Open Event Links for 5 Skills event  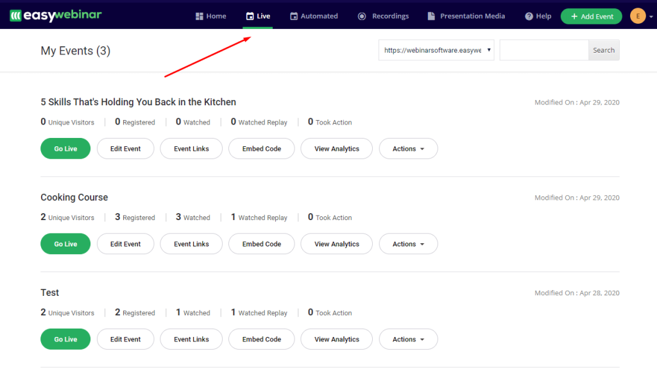(x=191, y=148)
